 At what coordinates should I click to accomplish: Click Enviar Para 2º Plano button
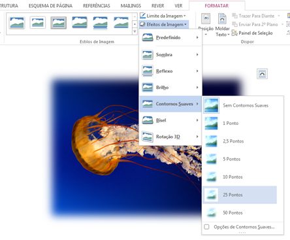pos(255,24)
